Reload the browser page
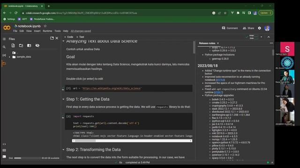The width and height of the screenshot is (300, 168). [x=16, y=13]
